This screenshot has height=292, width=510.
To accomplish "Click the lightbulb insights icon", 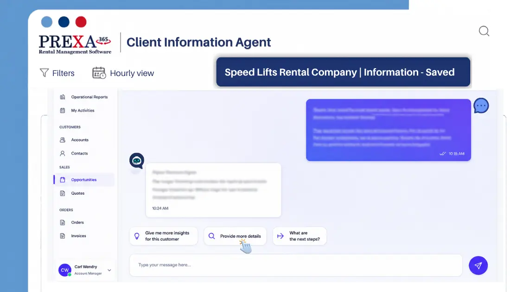I will click(137, 236).
